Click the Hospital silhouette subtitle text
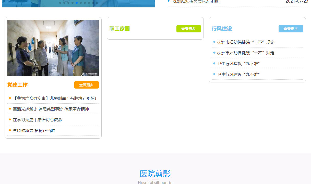Image resolution: width=311 pixels, height=184 pixels. (x=155, y=182)
